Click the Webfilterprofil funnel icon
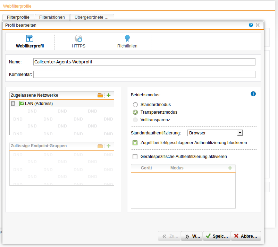The width and height of the screenshot is (278, 247). point(30,38)
